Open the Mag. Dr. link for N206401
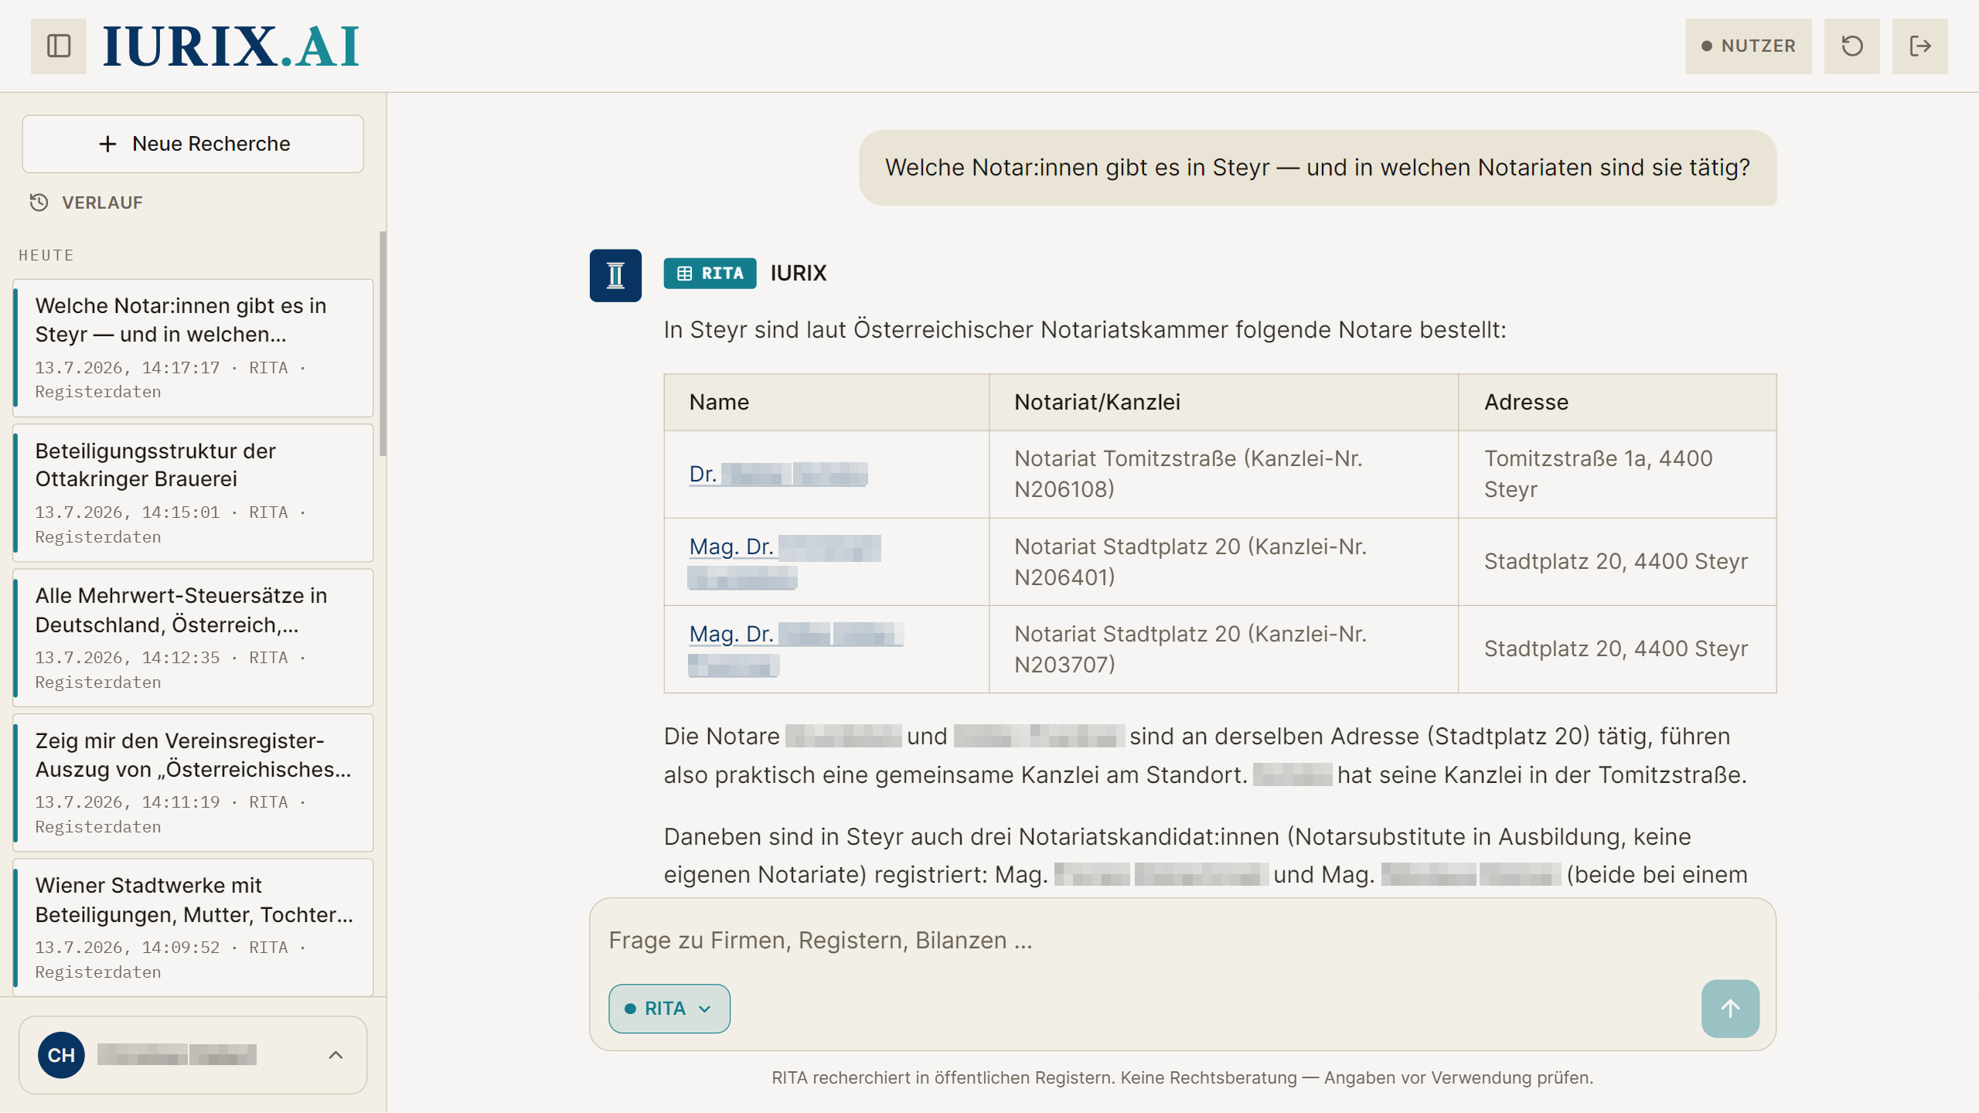Image resolution: width=1979 pixels, height=1113 pixels. coord(785,562)
